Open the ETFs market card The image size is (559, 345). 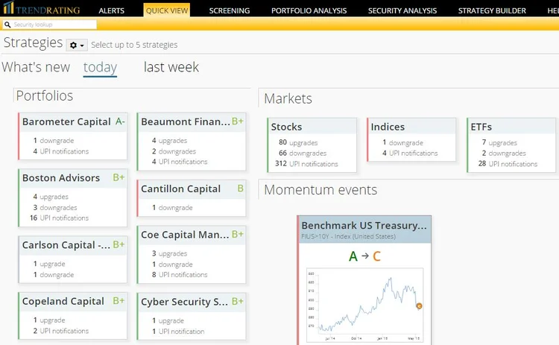[x=511, y=145]
